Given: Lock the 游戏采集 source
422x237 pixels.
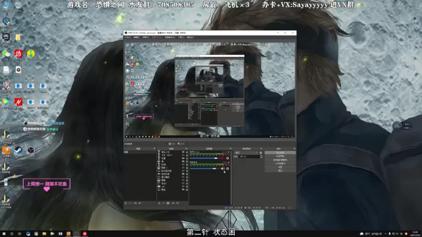Looking at the screenshot, I should coord(187,174).
